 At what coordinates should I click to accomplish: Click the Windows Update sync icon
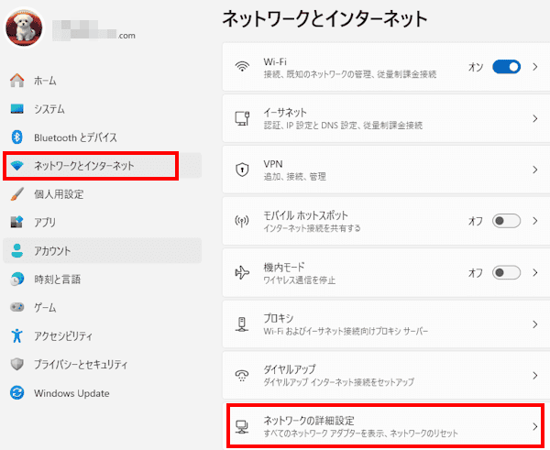pyautogui.click(x=16, y=392)
